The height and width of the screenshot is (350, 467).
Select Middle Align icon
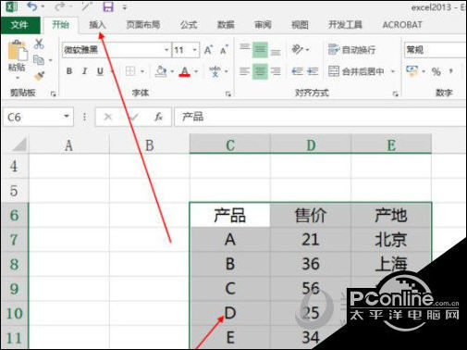click(260, 50)
